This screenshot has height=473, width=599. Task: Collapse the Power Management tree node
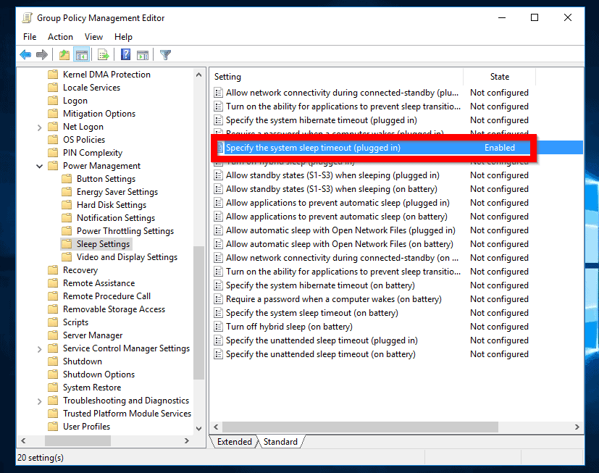(39, 166)
